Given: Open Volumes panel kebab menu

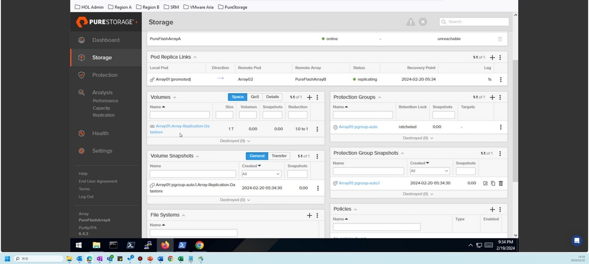Looking at the screenshot, I should coord(317,97).
